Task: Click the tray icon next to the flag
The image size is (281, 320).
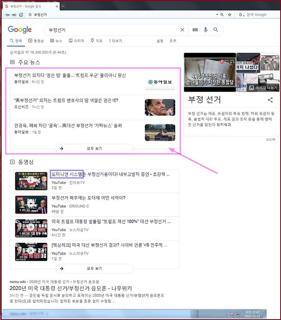Action: pyautogui.click(x=238, y=314)
